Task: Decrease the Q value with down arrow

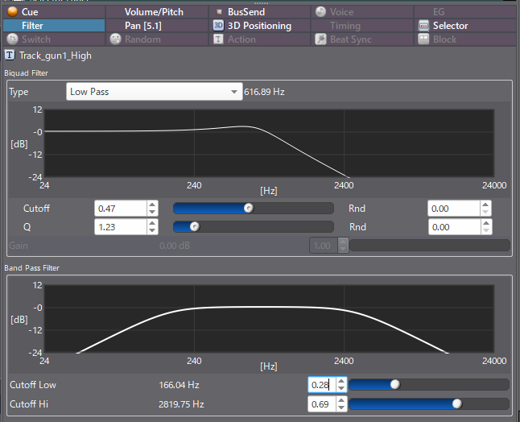Action: coord(152,231)
